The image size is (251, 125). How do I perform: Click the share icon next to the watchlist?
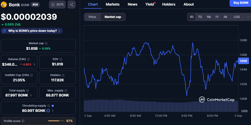(72, 5)
